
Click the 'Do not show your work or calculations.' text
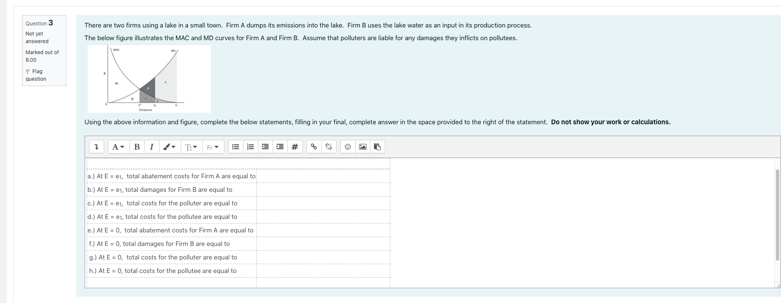pos(611,122)
